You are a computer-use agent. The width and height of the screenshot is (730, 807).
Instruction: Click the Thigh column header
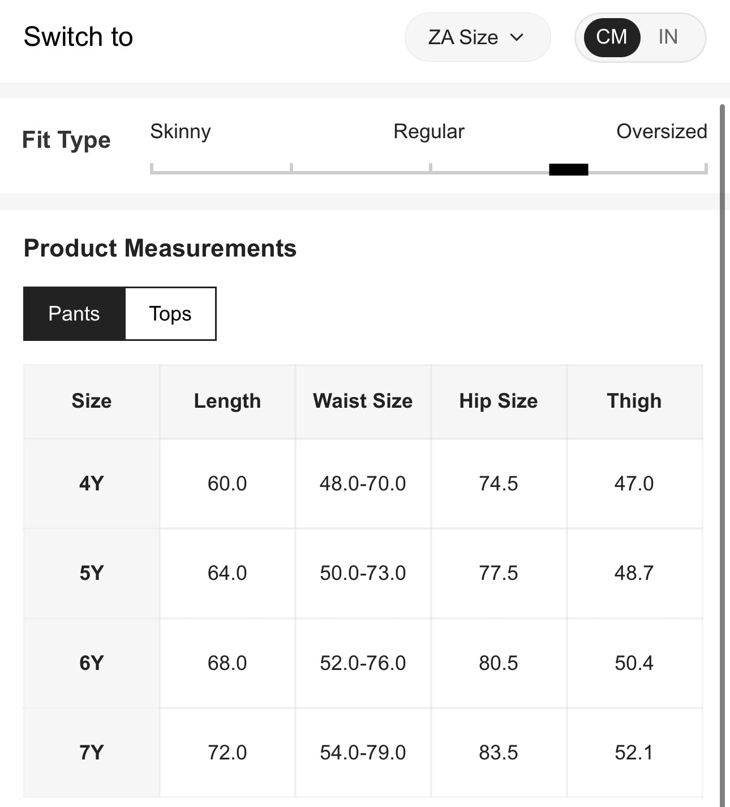coord(634,401)
